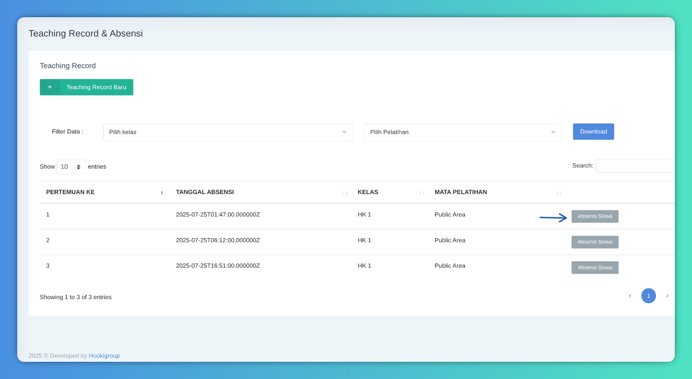Sort by Mata Pelatihan column arrows
Screen dimensions: 692x379
tap(559, 193)
